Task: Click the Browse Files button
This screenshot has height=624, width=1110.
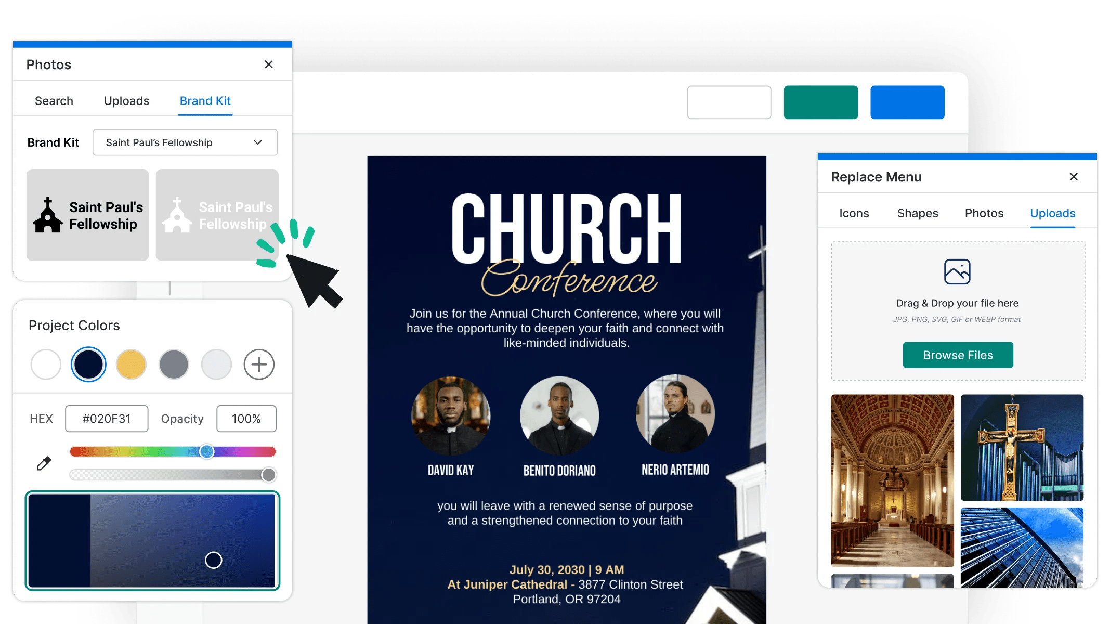Action: 958,355
